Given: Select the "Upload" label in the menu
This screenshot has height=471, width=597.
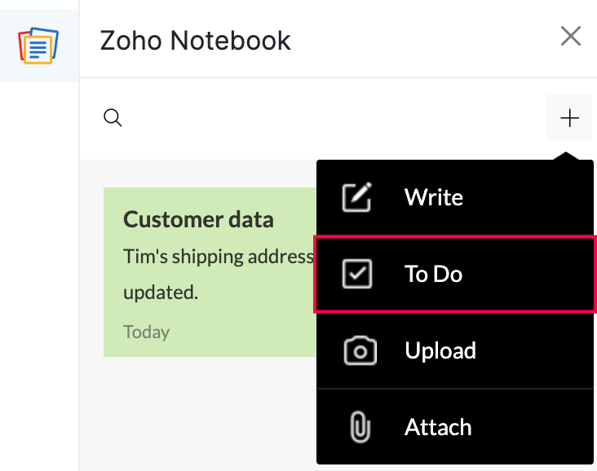Looking at the screenshot, I should point(440,351).
